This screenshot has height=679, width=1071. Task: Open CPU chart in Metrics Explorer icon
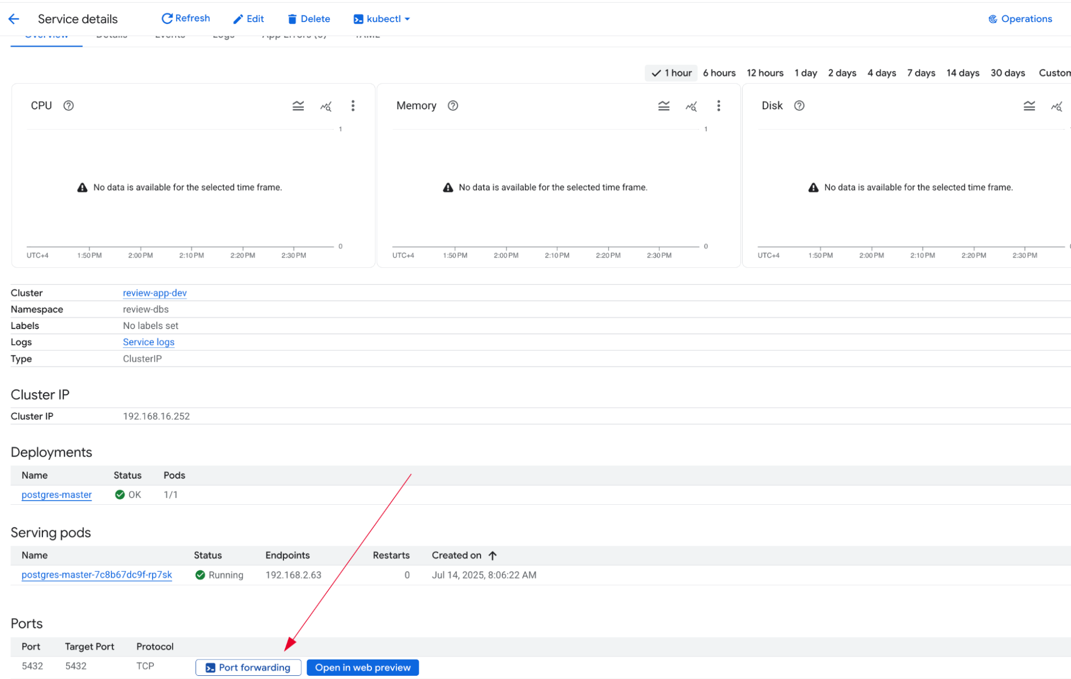[x=326, y=106]
